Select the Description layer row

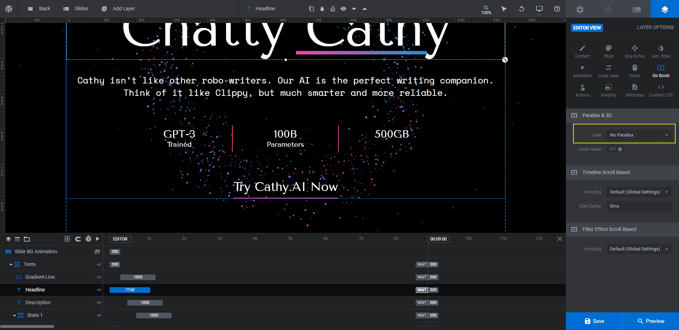point(51,302)
